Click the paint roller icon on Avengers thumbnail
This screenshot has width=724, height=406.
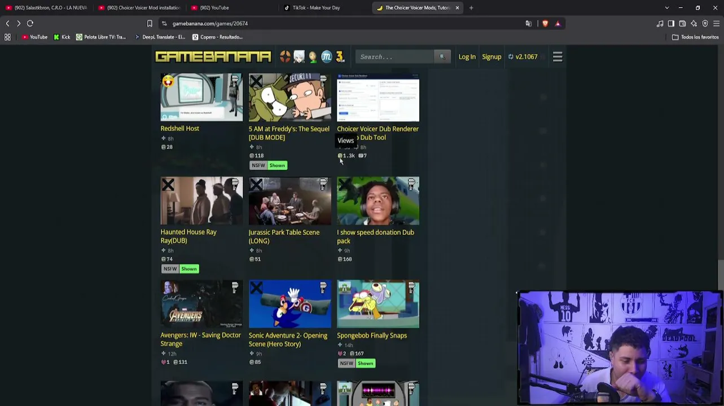235,288
